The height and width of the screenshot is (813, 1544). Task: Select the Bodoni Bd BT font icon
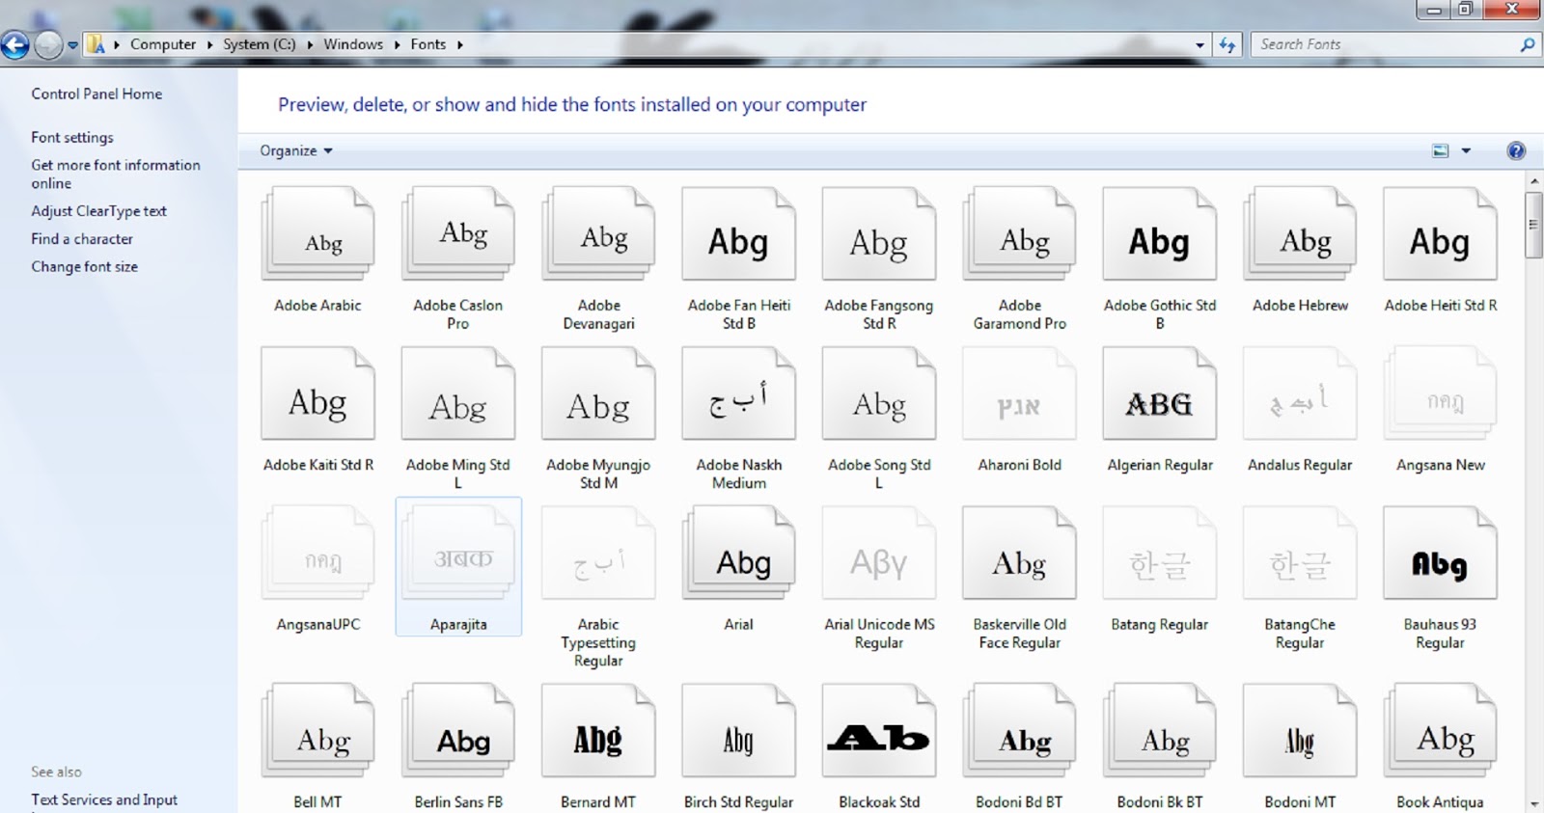pyautogui.click(x=1020, y=731)
